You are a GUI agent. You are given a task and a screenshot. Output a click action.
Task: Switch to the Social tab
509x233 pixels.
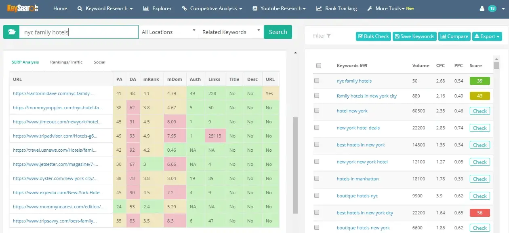[x=99, y=62]
